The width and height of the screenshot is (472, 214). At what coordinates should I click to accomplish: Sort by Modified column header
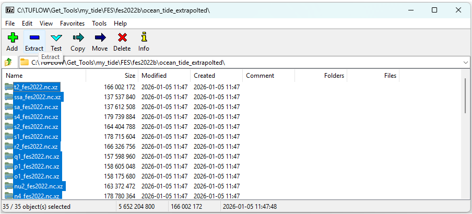(x=154, y=76)
